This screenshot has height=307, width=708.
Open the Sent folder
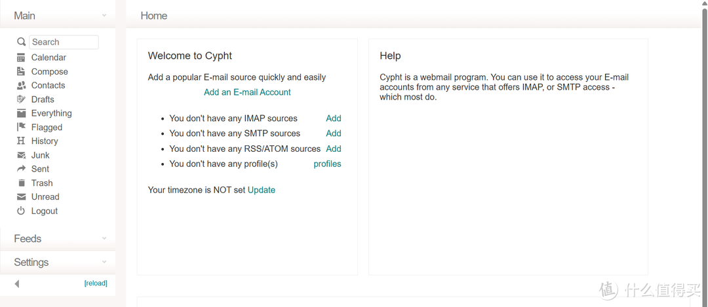click(40, 169)
